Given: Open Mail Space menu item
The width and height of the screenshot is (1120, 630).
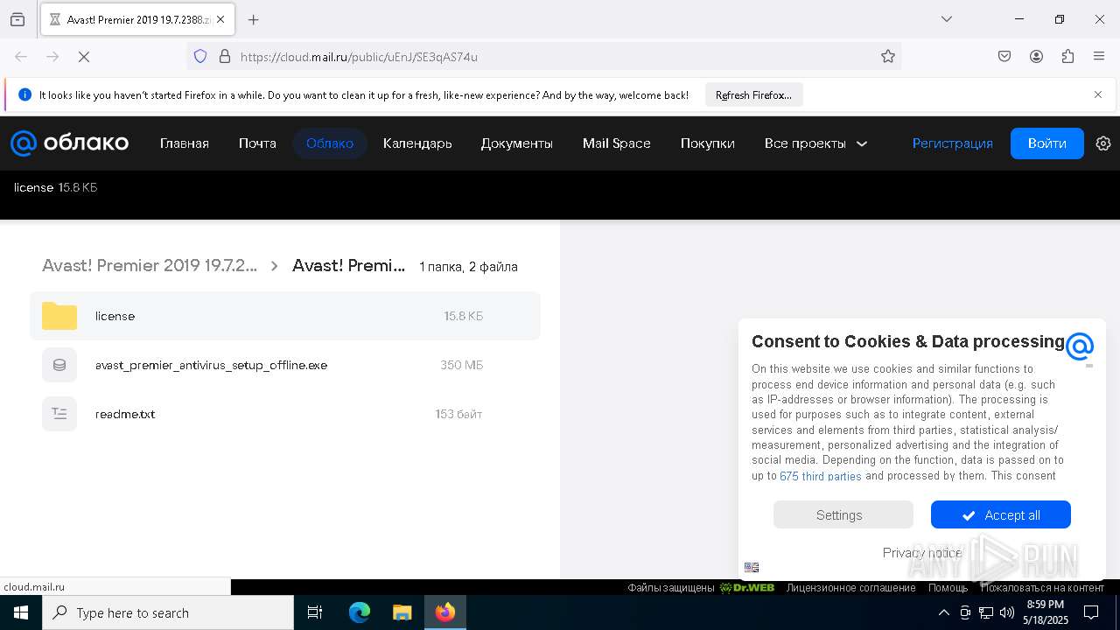Looking at the screenshot, I should 617,143.
